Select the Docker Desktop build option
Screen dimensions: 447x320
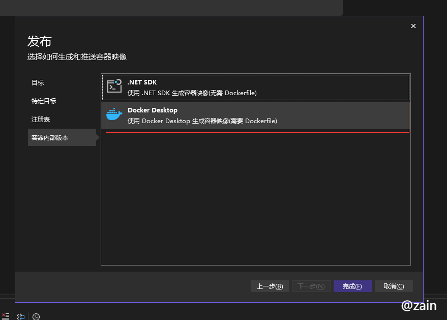click(x=256, y=115)
